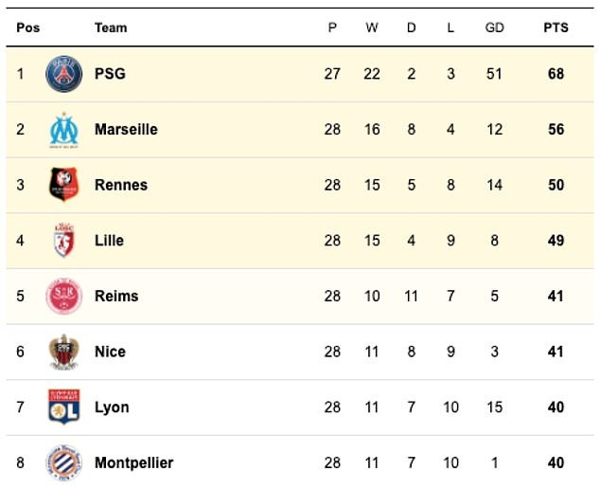Image resolution: width=600 pixels, height=489 pixels.
Task: Click the Rennes club badge
Action: [x=64, y=185]
